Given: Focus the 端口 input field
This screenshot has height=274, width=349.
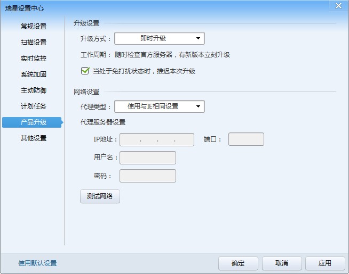Looking at the screenshot, I should pos(246,139).
